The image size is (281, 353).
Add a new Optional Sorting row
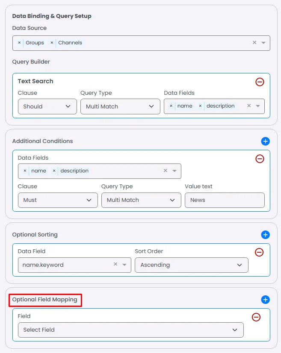(x=265, y=235)
